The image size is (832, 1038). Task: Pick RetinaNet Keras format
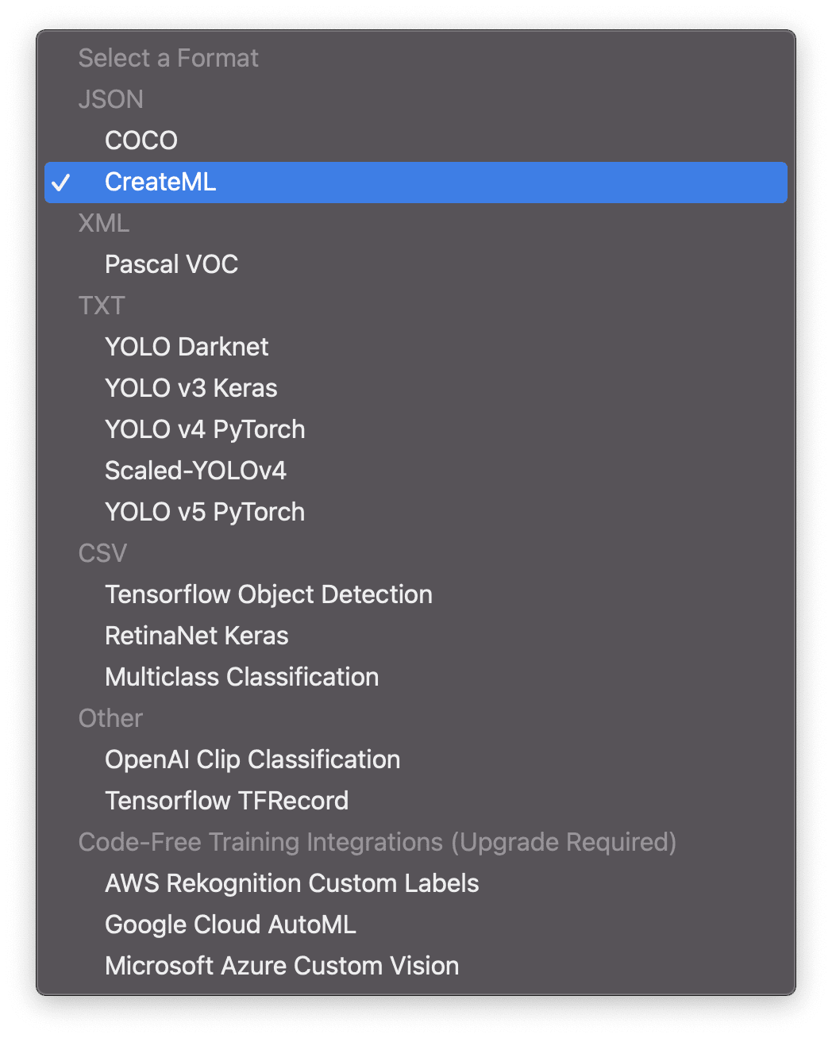[x=196, y=636]
